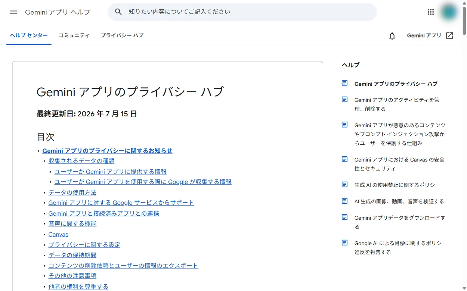Image resolution: width=467 pixels, height=291 pixels.
Task: Switch to コミュニティ tab
Action: click(x=74, y=36)
